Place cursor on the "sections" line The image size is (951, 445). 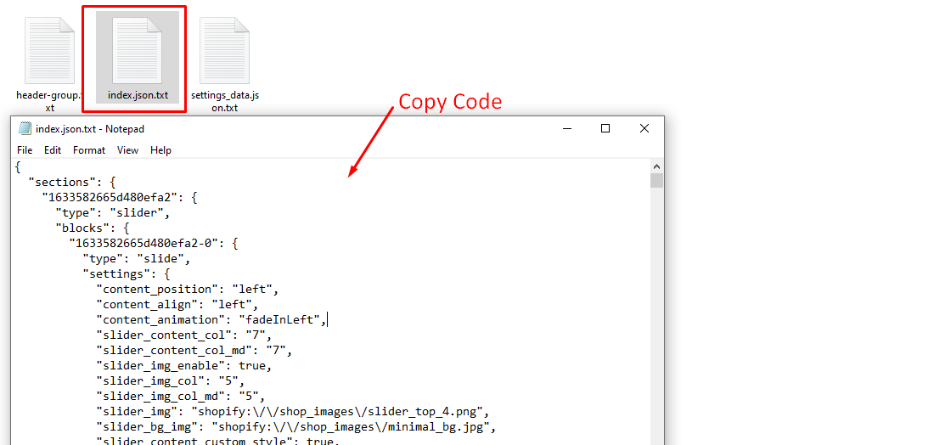77,182
